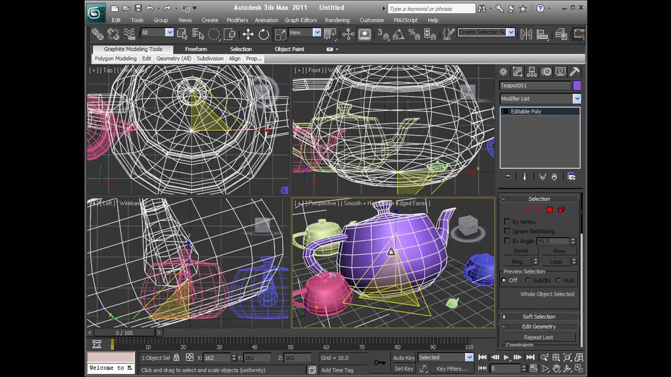The image size is (671, 377).
Task: Open the Polygon Modeling ribbon panel
Action: click(x=115, y=59)
